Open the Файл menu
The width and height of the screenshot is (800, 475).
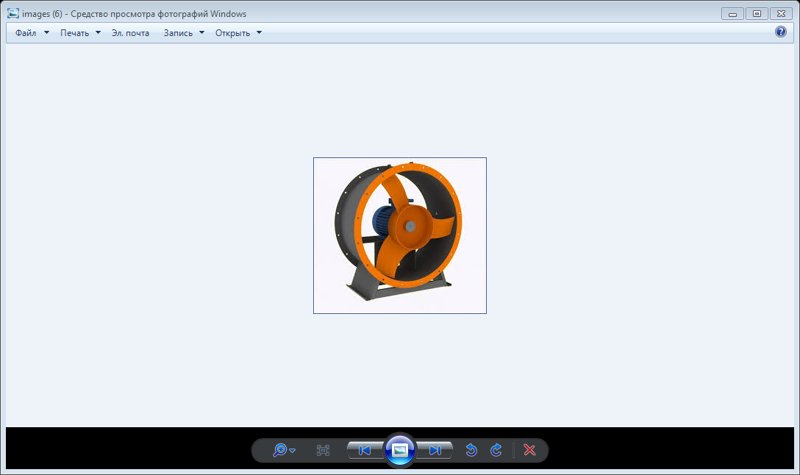pos(26,32)
